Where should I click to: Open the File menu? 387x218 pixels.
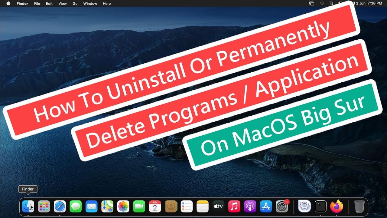click(x=37, y=3)
